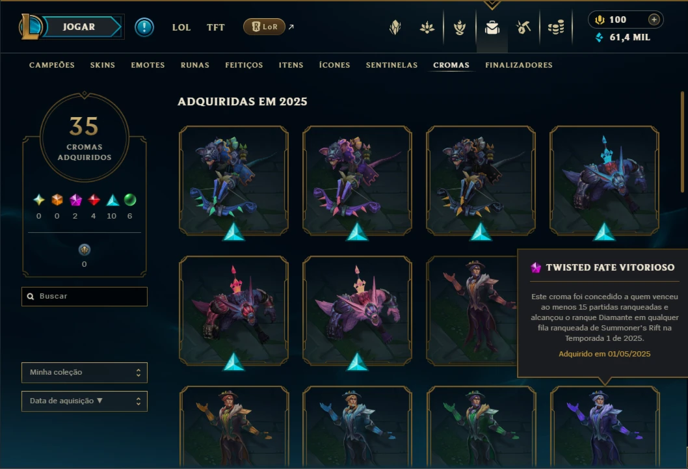Select the pink-crowned Warwick chroma thumbnail
Viewport: 688px width, 469px height.
click(x=357, y=311)
